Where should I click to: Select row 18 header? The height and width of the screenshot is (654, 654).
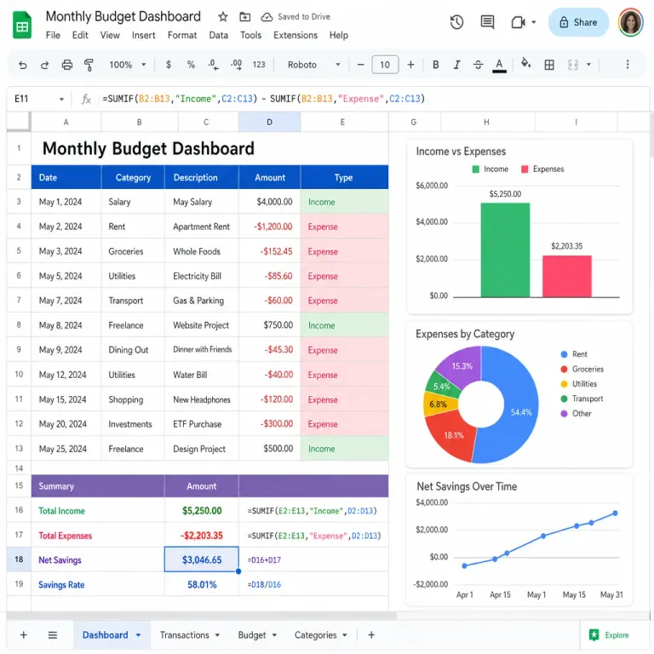tap(19, 559)
